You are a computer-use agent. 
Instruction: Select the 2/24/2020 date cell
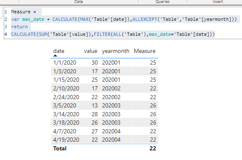pyautogui.click(x=66, y=97)
